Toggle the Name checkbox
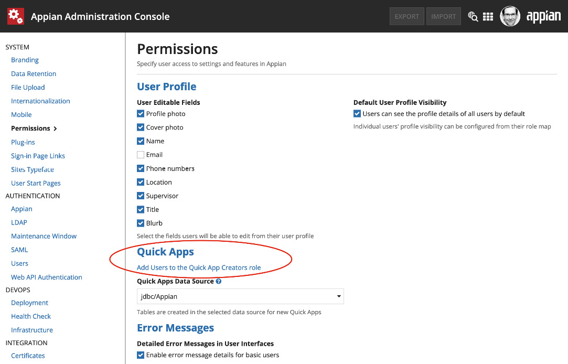Image resolution: width=568 pixels, height=364 pixels. coord(141,141)
